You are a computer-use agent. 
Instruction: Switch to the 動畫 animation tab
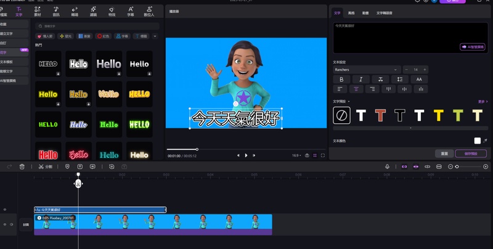[365, 13]
